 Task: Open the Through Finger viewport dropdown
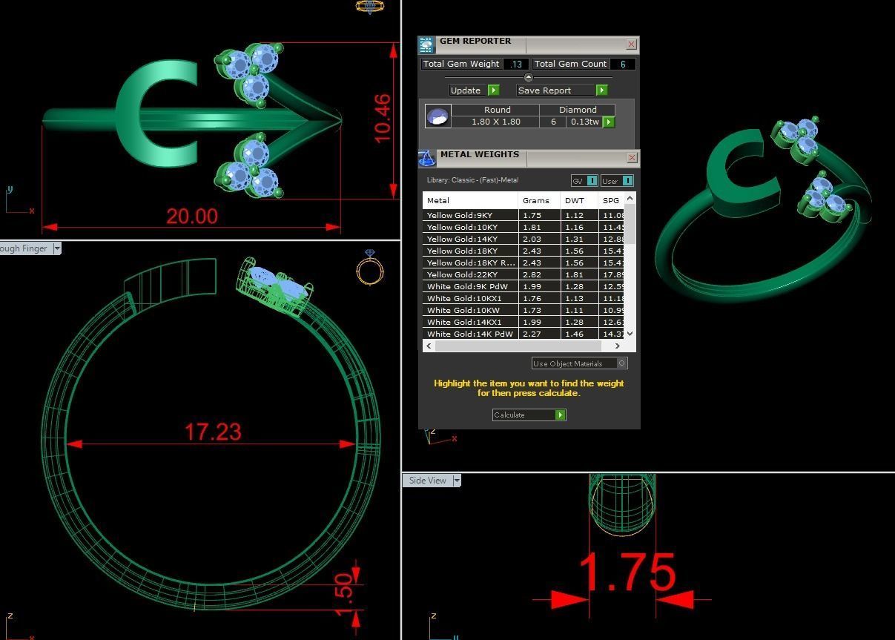click(56, 248)
